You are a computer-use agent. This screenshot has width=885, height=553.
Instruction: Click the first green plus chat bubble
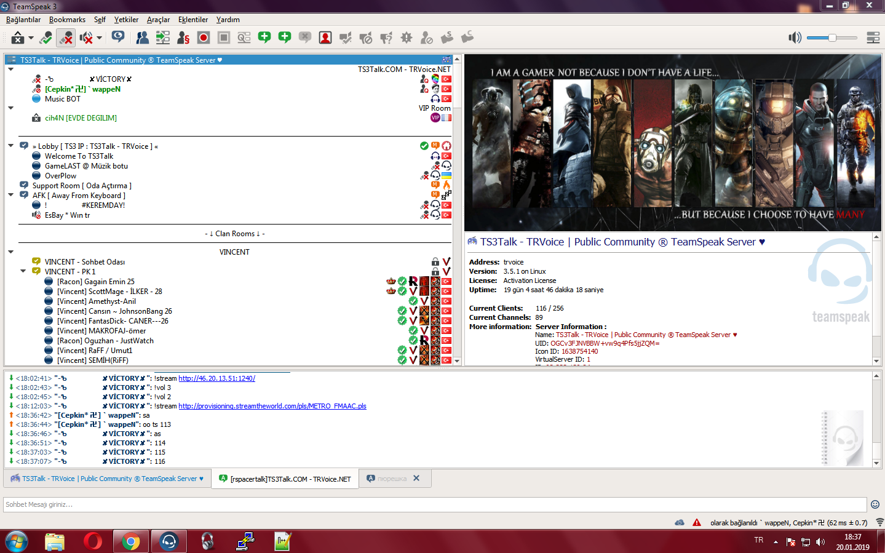click(x=264, y=38)
